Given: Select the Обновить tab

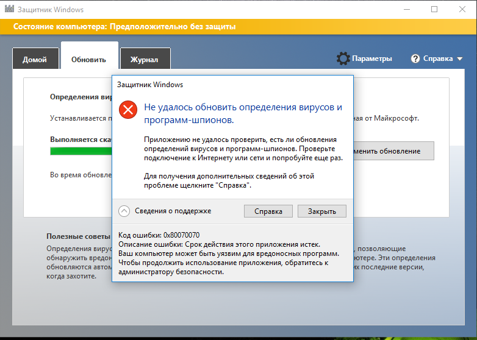Looking at the screenshot, I should [90, 55].
